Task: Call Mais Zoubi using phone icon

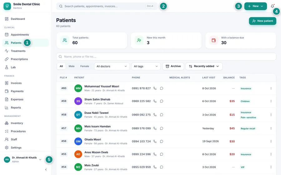Action: click(155, 167)
